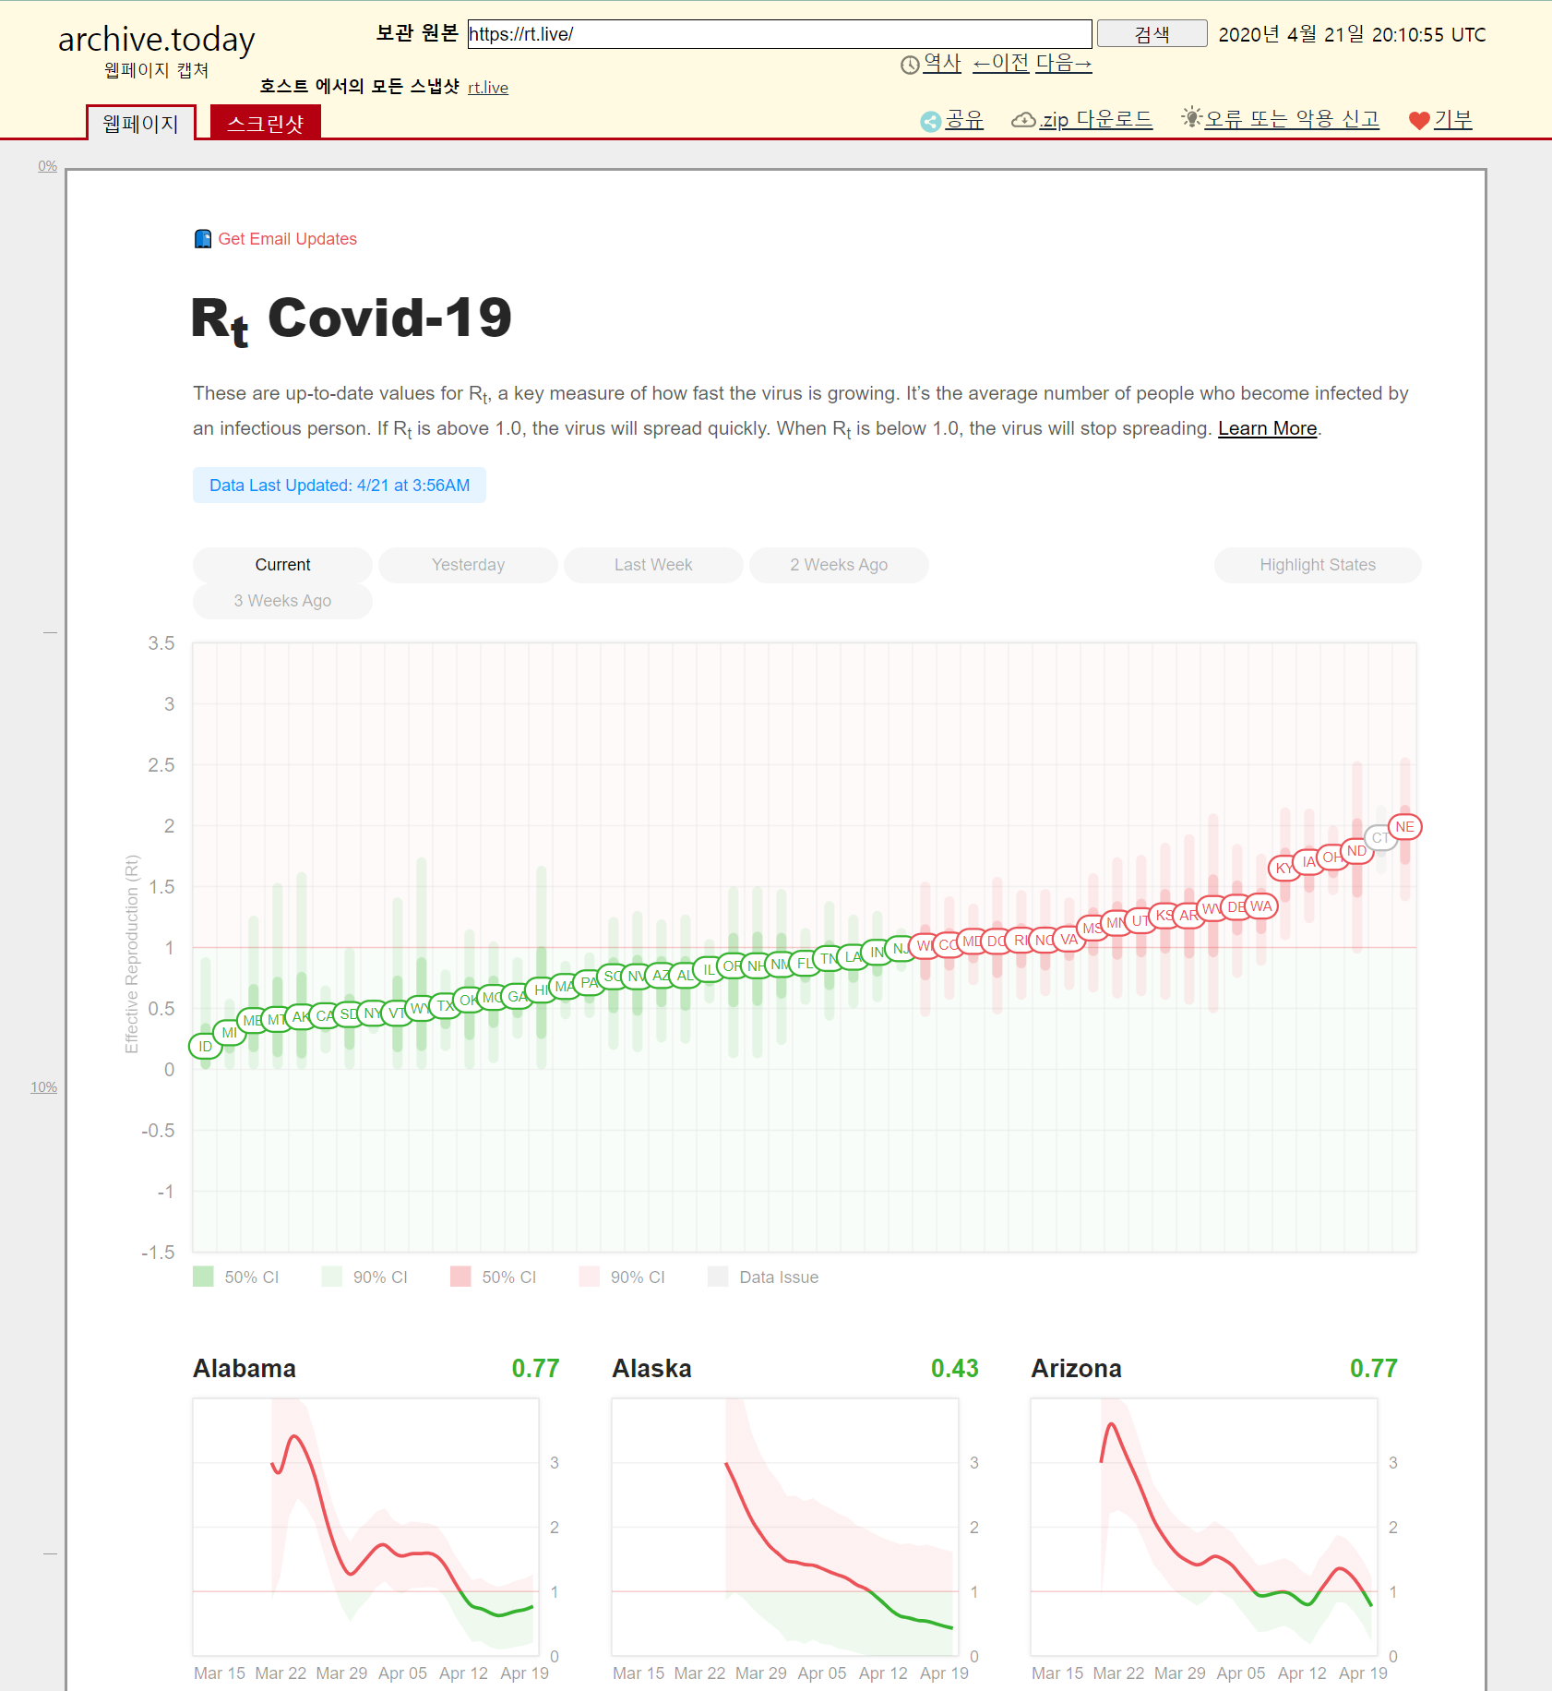Switch chart to Yesterday view
The image size is (1552, 1691).
(x=468, y=565)
